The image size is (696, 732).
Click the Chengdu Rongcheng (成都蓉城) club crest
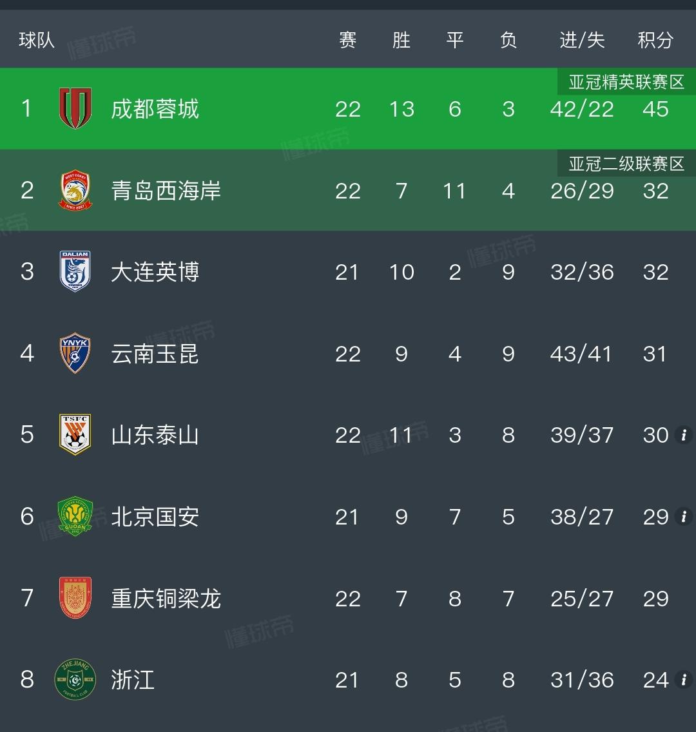point(75,108)
